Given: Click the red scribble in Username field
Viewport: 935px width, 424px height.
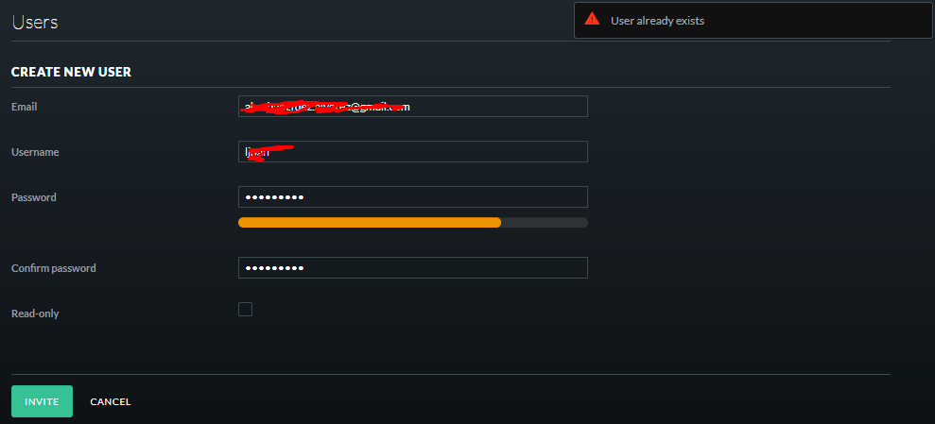Looking at the screenshot, I should point(268,152).
